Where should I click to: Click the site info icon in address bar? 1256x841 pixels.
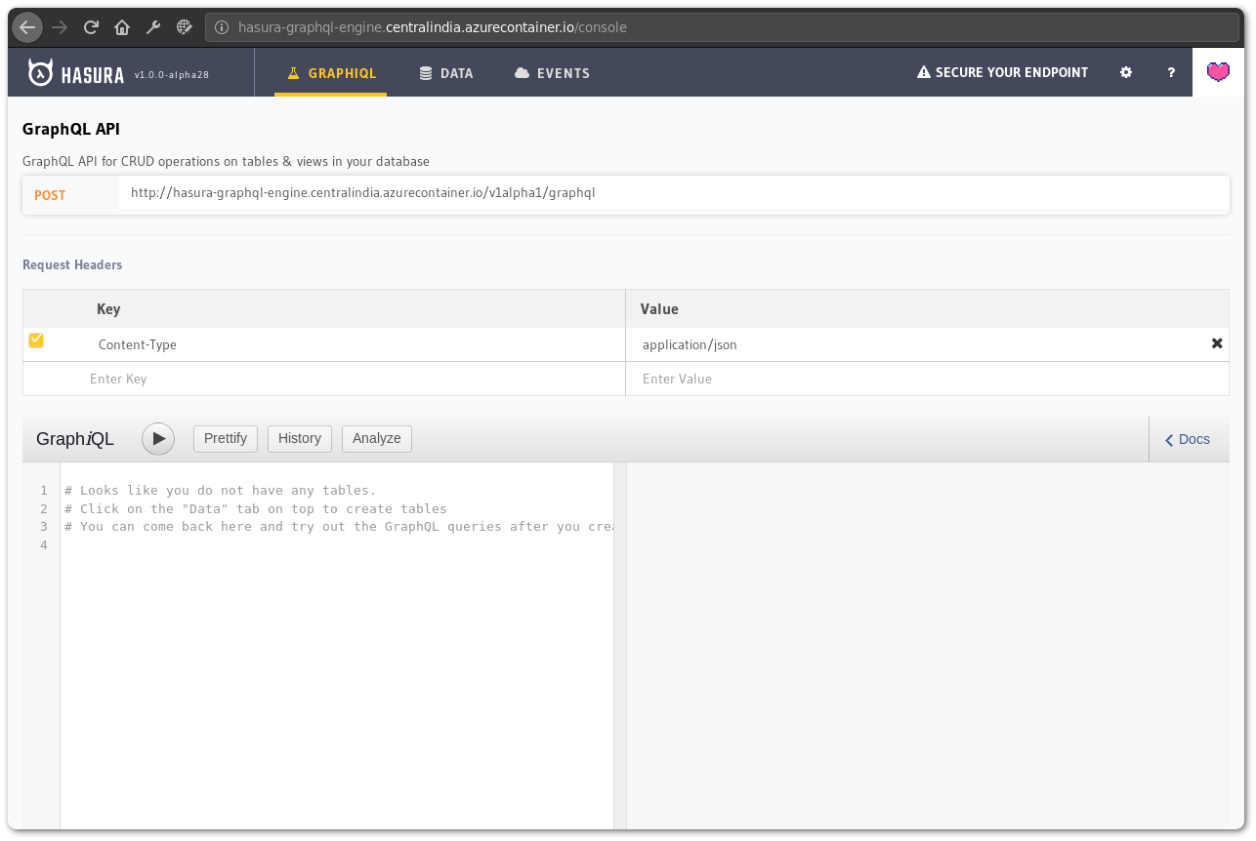click(222, 27)
